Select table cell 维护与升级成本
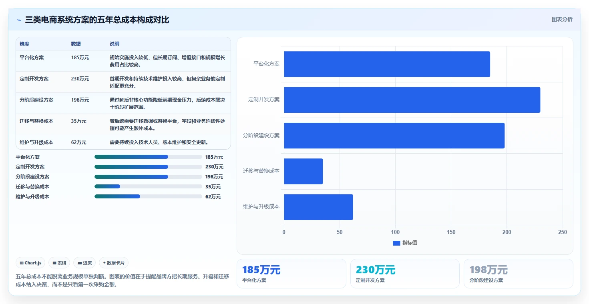This screenshot has width=589, height=304. point(36,142)
